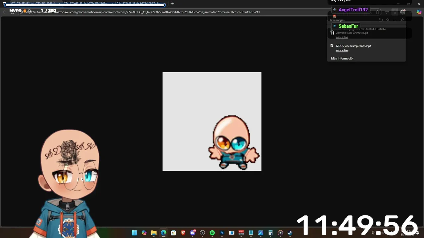Open downloads folder from Descargas panel
424x238 pixels.
point(381,20)
